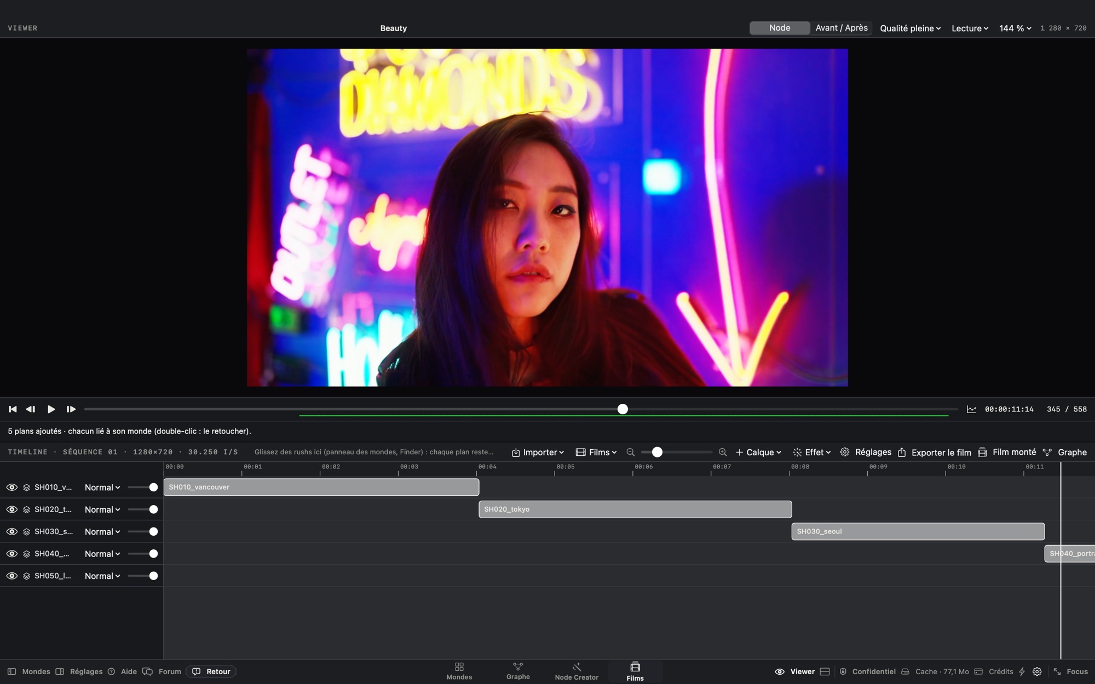This screenshot has height=684, width=1095.
Task: Open the Mondes tab in bottom center
Action: pyautogui.click(x=459, y=671)
